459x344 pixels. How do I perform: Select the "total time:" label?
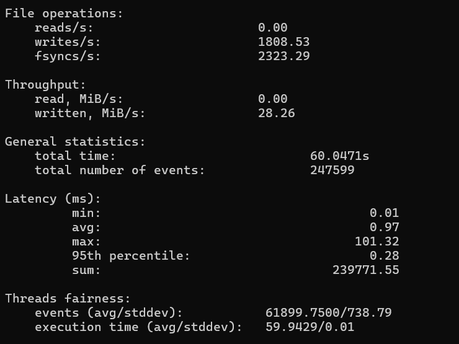coord(75,156)
